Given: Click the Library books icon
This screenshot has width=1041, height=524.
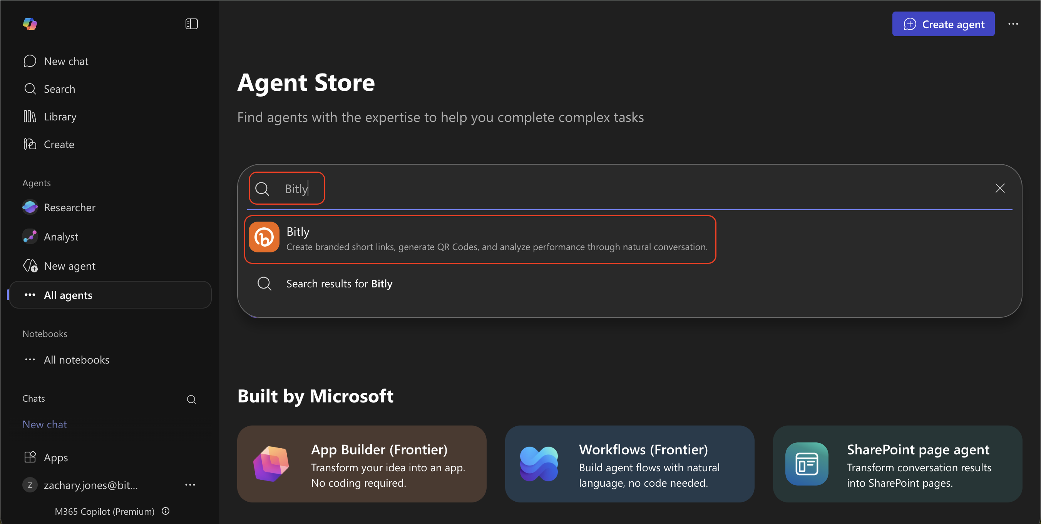Looking at the screenshot, I should [x=30, y=117].
